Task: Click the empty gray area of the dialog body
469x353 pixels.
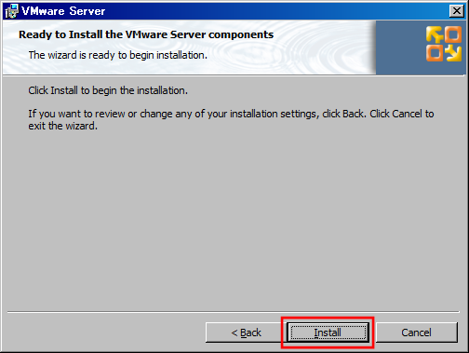Action: (233, 217)
